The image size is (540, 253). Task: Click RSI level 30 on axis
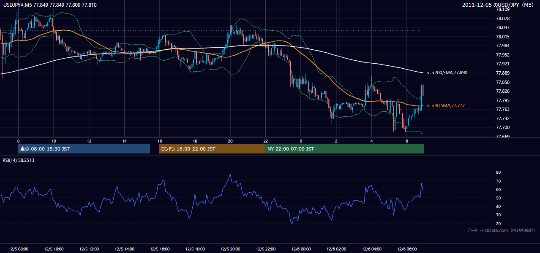[x=499, y=215]
